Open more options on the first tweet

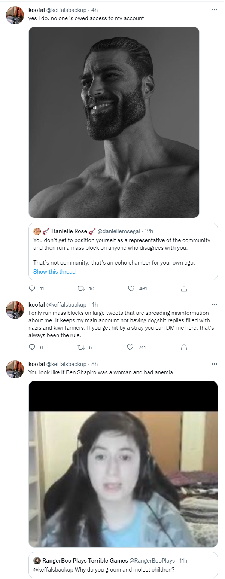214,10
